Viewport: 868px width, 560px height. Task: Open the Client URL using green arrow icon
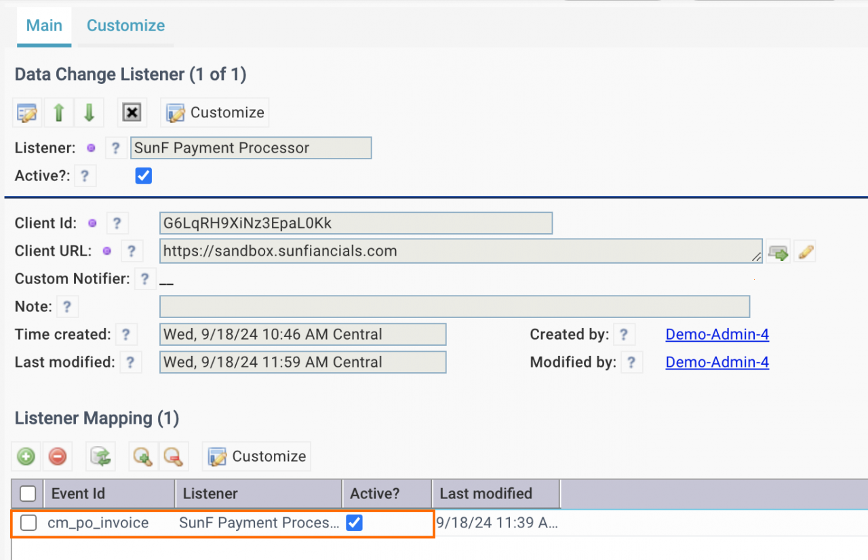[778, 253]
